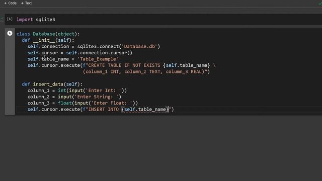Screen dimensions: 322x181
Task: Add a new code cell with + Code
Action: [x=10, y=3]
